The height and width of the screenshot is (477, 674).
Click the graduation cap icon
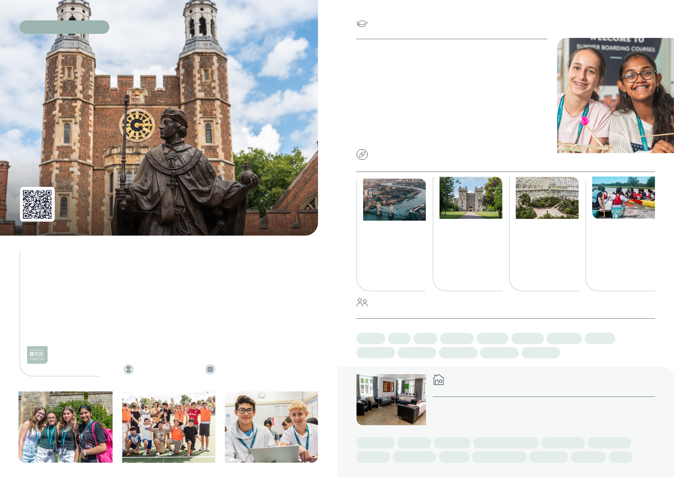362,24
